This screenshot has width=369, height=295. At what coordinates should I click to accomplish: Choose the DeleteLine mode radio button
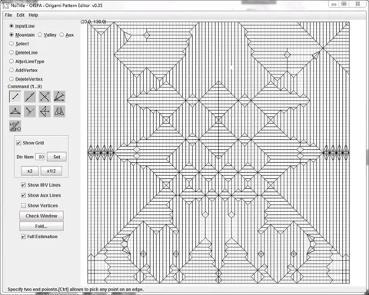(x=12, y=52)
